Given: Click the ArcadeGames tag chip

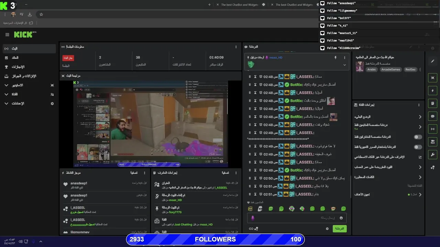Looking at the screenshot, I should [x=390, y=69].
